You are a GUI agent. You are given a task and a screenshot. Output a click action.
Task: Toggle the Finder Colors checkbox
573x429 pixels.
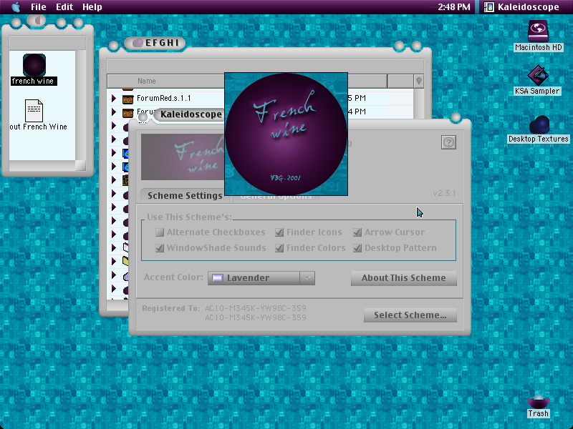click(279, 248)
